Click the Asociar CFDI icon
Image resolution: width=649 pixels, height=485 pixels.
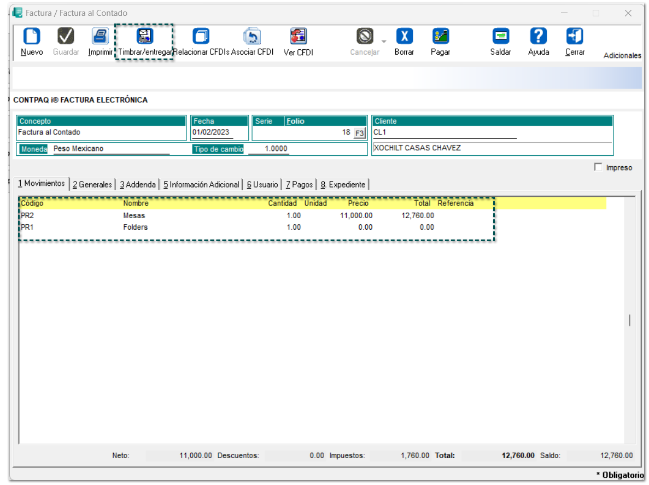pyautogui.click(x=252, y=37)
